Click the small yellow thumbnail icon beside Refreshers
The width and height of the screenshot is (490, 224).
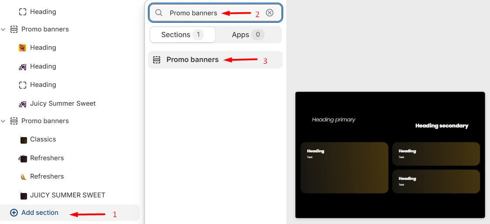click(x=23, y=177)
